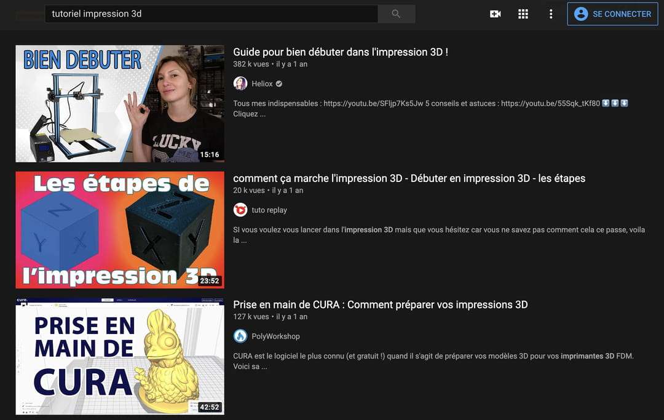664x420 pixels.
Task: Click '127 k vues' view count text
Action: coord(251,316)
